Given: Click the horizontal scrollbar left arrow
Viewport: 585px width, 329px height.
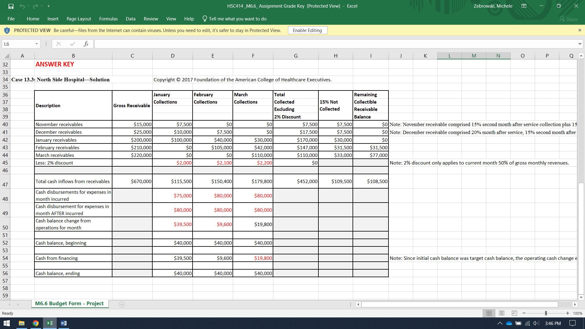Looking at the screenshot, I should click(x=358, y=304).
